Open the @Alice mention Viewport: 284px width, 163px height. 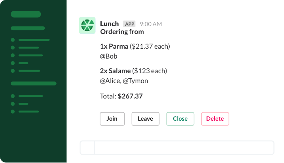(x=110, y=81)
